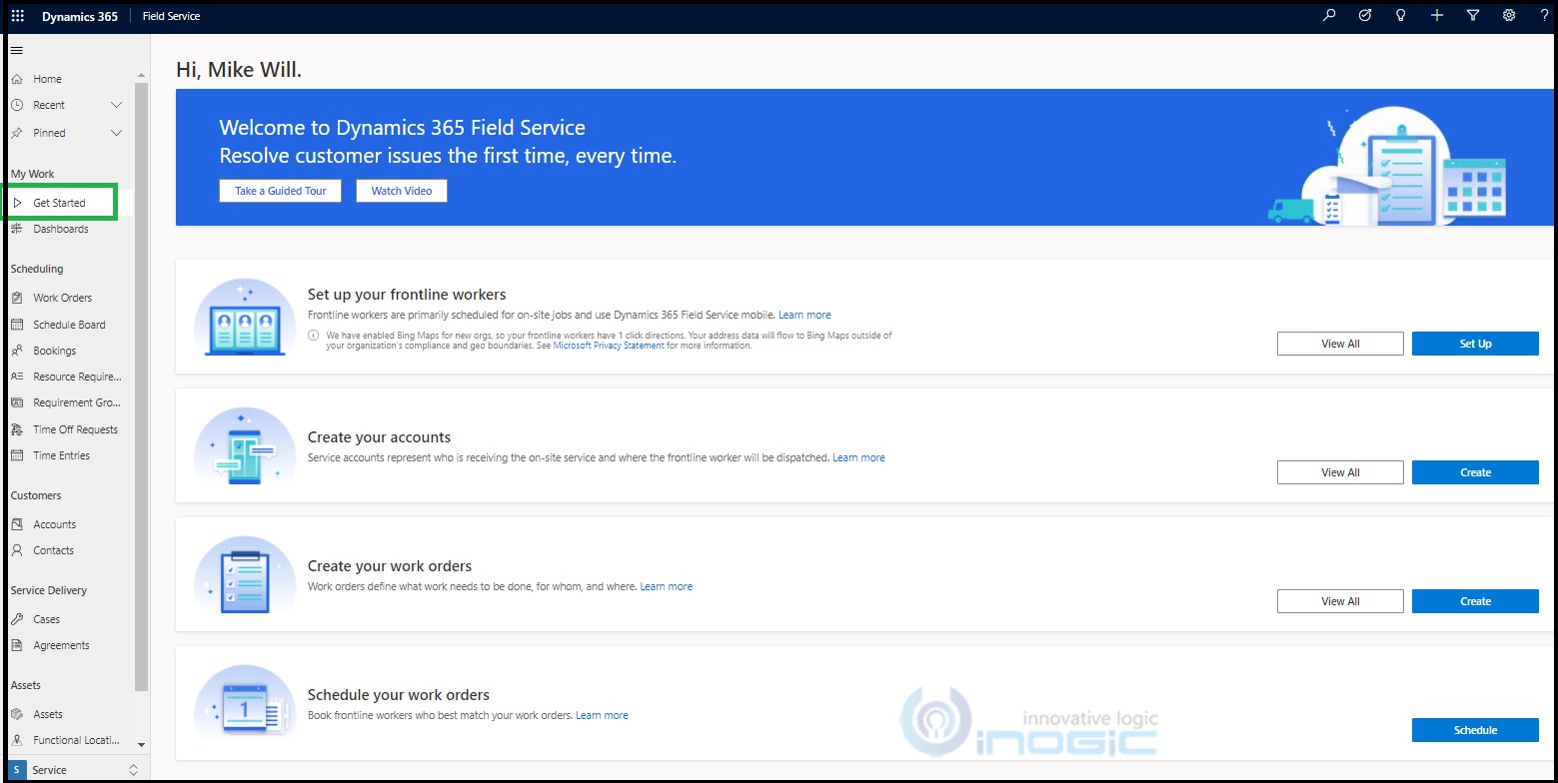Open the assistant lightbulb icon
Image resolution: width=1558 pixels, height=783 pixels.
(1401, 15)
